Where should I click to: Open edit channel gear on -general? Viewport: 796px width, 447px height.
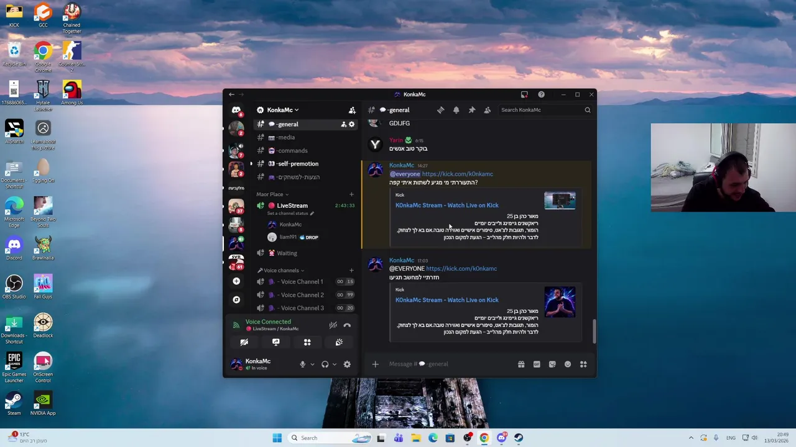click(x=351, y=124)
